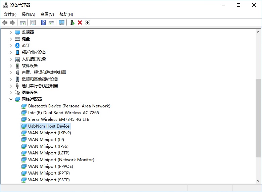Select WAN Miniport (PPPOE) adapter
This screenshot has height=192, width=262.
[50, 166]
